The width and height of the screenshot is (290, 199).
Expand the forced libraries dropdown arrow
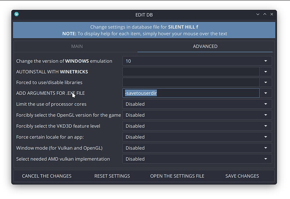coord(266,83)
